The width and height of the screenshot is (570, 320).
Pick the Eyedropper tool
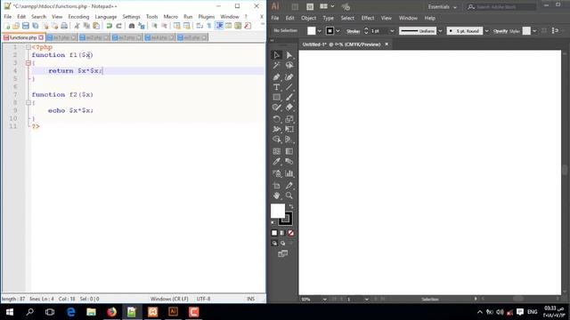[x=276, y=162]
